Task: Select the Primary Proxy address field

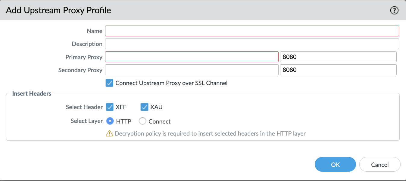Action: 192,57
